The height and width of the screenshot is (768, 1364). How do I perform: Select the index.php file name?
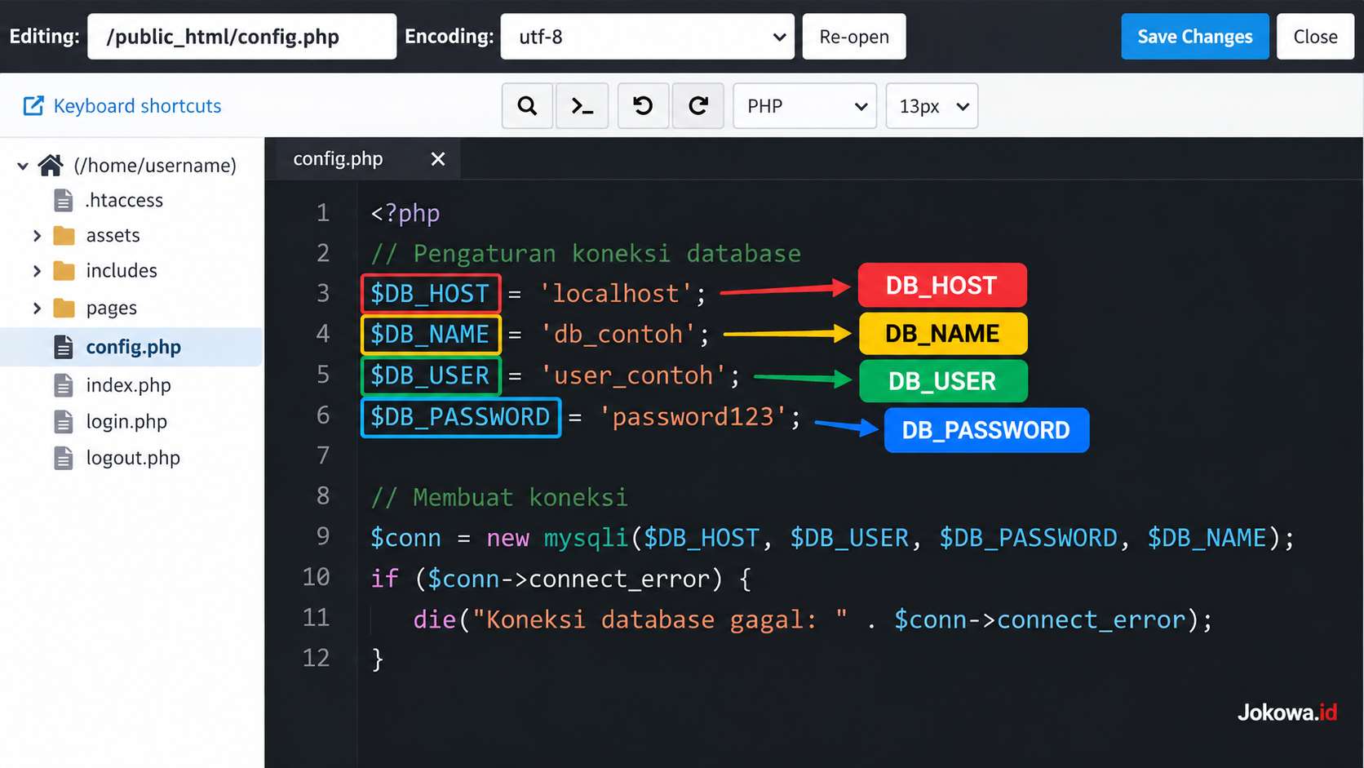[129, 385]
